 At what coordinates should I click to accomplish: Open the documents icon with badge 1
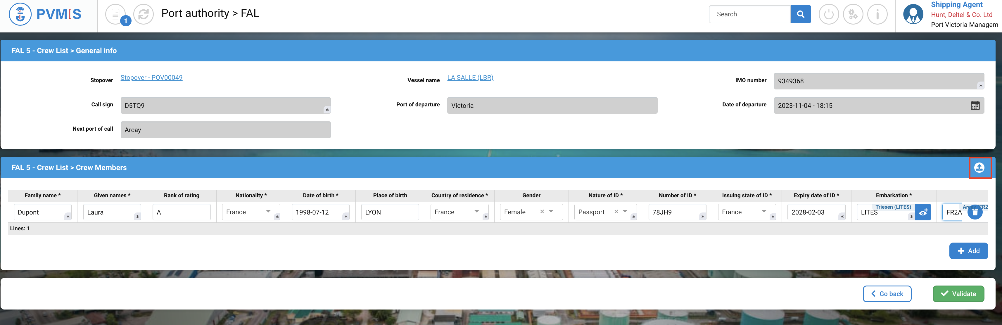(x=115, y=14)
